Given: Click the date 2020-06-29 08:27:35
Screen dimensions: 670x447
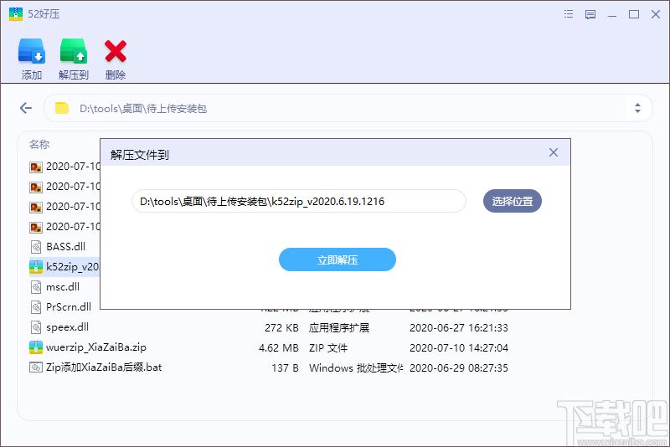Looking at the screenshot, I should pos(459,367).
